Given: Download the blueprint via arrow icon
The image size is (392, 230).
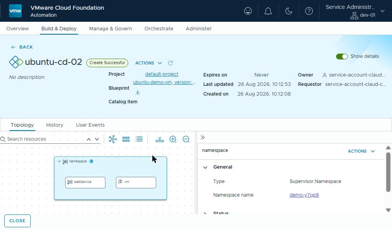Looking at the screenshot, I should pyautogui.click(x=138, y=92).
